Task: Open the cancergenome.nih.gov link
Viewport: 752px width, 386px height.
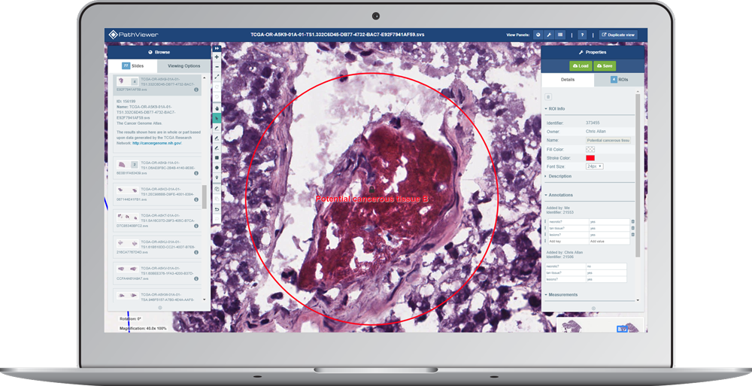Action: (x=157, y=143)
